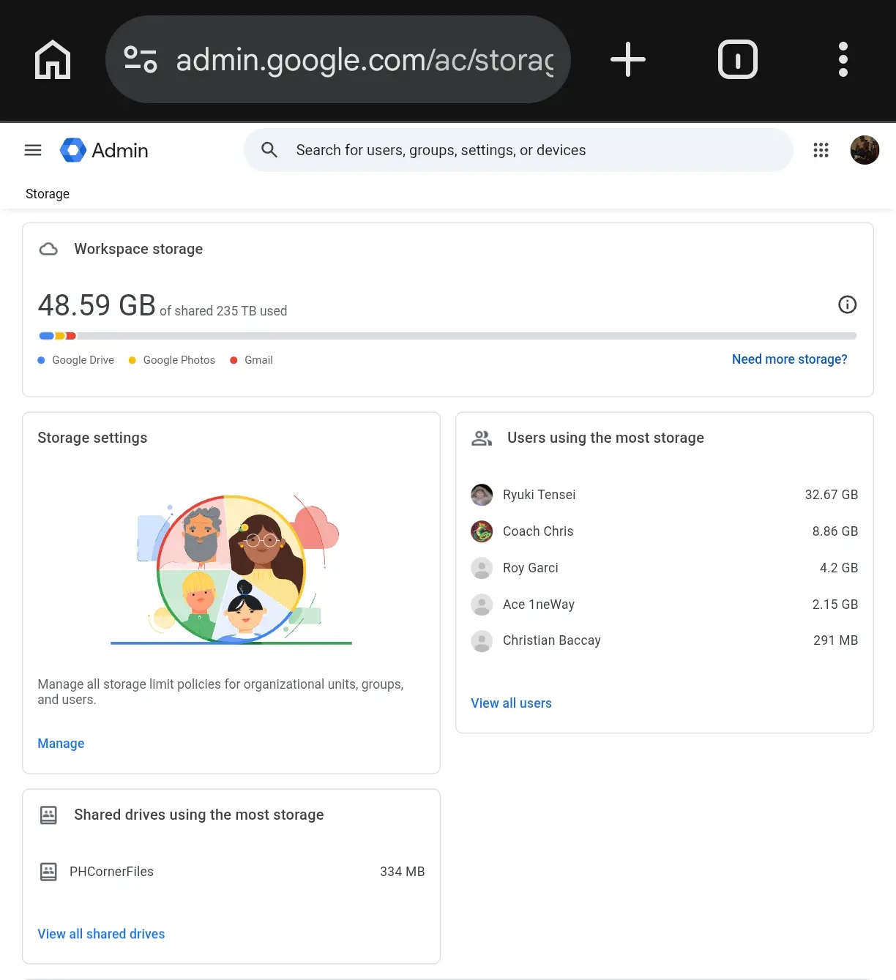Open Ryuki Tensei user entry
Image resolution: width=896 pixels, height=980 pixels.
click(664, 495)
